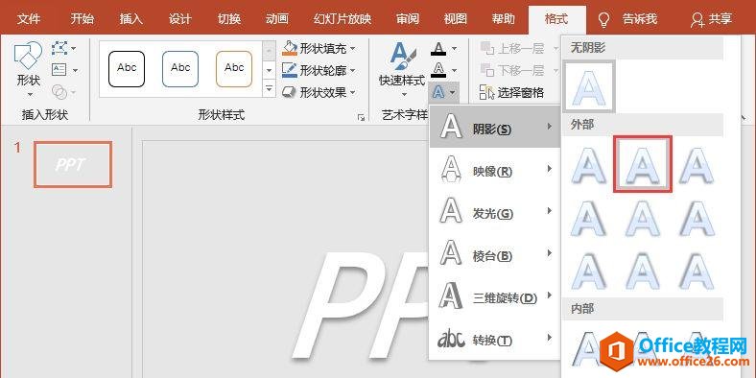This screenshot has height=378, width=756.
Task: Open the Shape Styles dialog launcher
Action: click(361, 117)
